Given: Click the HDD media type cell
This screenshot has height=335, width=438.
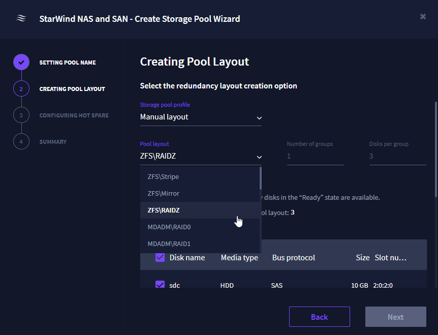Looking at the screenshot, I should [227, 285].
